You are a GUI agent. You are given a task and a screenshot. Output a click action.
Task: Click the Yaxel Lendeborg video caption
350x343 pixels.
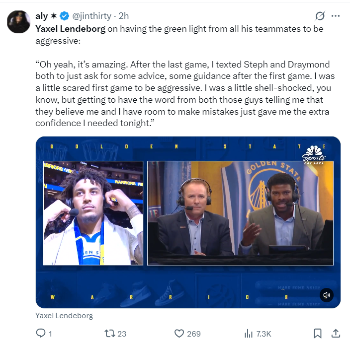(64, 316)
